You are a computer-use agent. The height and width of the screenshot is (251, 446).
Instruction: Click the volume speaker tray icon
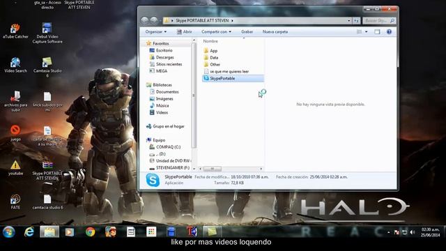(412, 232)
